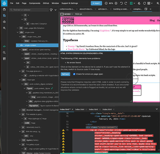Click the +Insert button

tap(96, 3)
